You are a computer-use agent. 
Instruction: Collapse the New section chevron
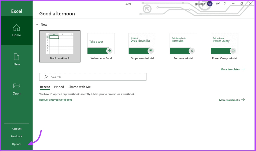37,24
